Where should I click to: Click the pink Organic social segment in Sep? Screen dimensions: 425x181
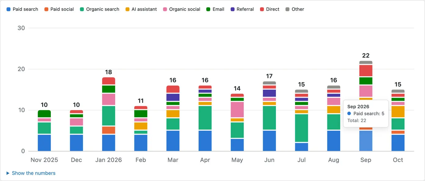(366, 91)
